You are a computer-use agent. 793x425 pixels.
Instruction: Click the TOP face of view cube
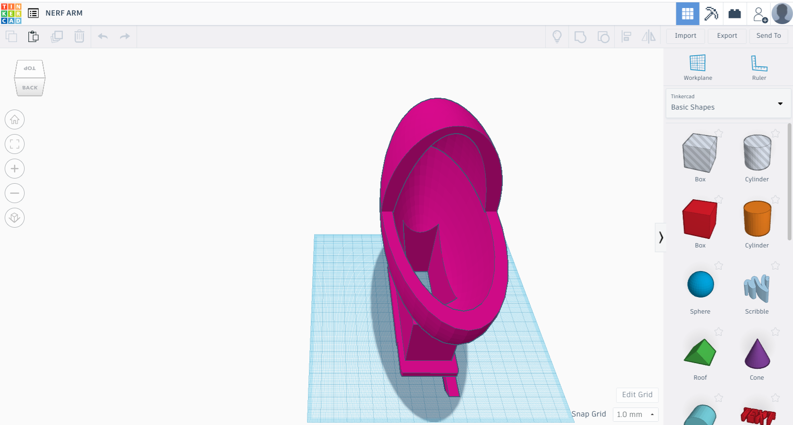[30, 69]
